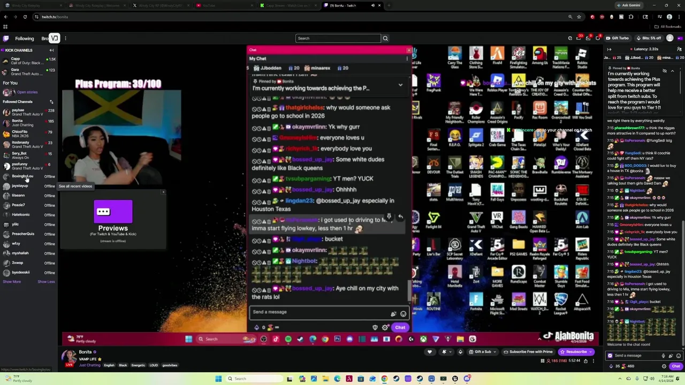Open offline channel jaystayup

click(x=29, y=186)
